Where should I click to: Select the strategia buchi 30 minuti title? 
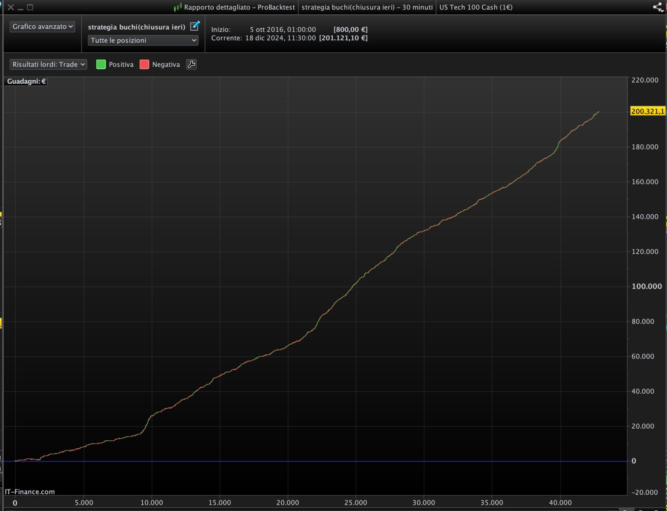click(367, 7)
